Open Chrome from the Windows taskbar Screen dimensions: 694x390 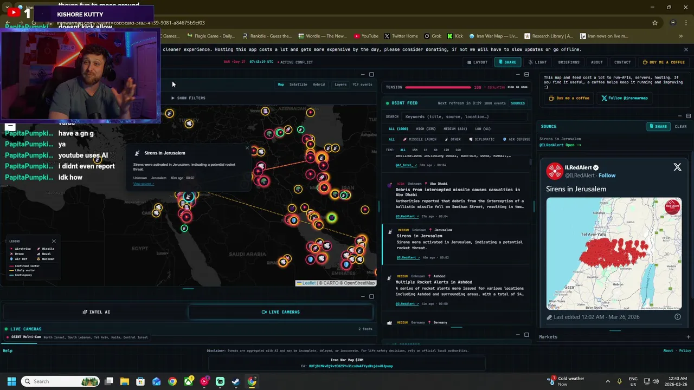click(172, 381)
